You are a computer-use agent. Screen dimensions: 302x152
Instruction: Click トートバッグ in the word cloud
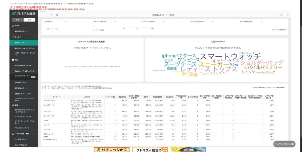coord(265,72)
